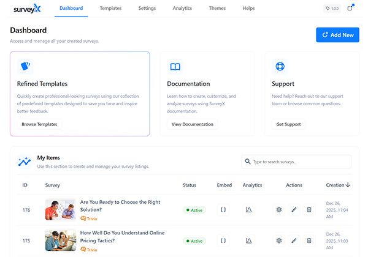
Task: View analytics for survey 175
Action: pyautogui.click(x=249, y=240)
